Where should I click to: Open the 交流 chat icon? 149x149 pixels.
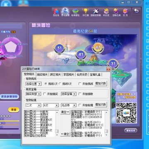tap(125, 12)
